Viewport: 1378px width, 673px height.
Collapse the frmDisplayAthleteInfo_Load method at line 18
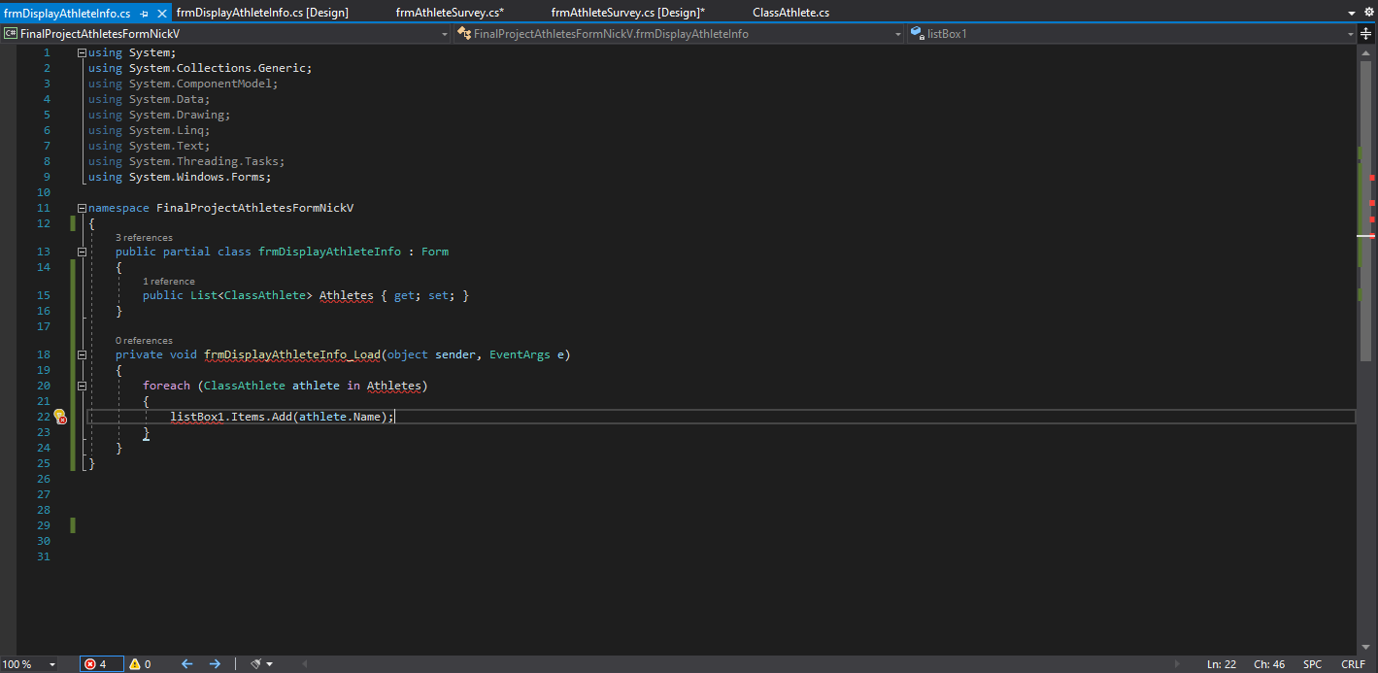82,354
